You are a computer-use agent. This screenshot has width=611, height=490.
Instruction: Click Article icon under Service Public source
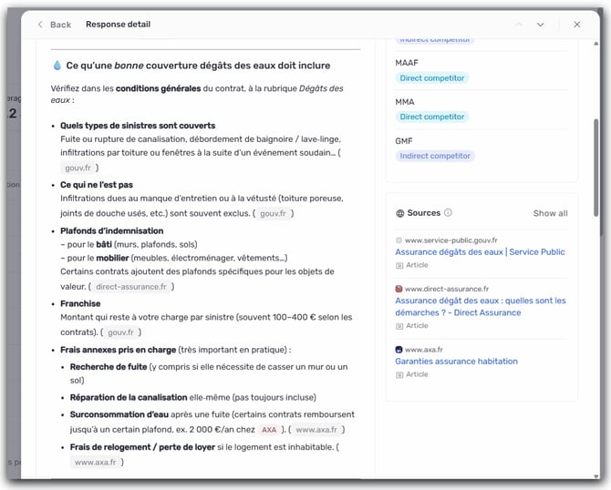coord(399,265)
